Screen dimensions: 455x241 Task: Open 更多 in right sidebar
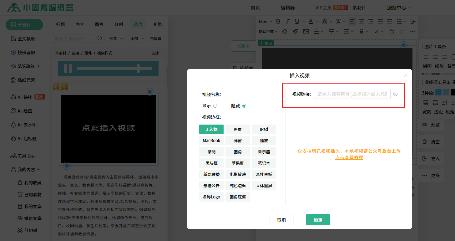pos(431,175)
